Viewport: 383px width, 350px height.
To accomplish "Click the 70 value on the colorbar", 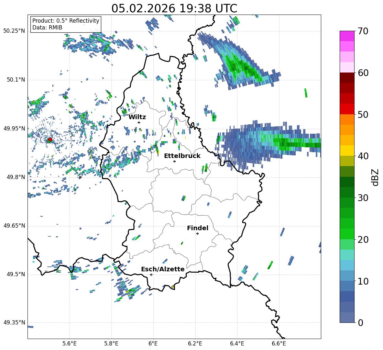I will pyautogui.click(x=363, y=31).
